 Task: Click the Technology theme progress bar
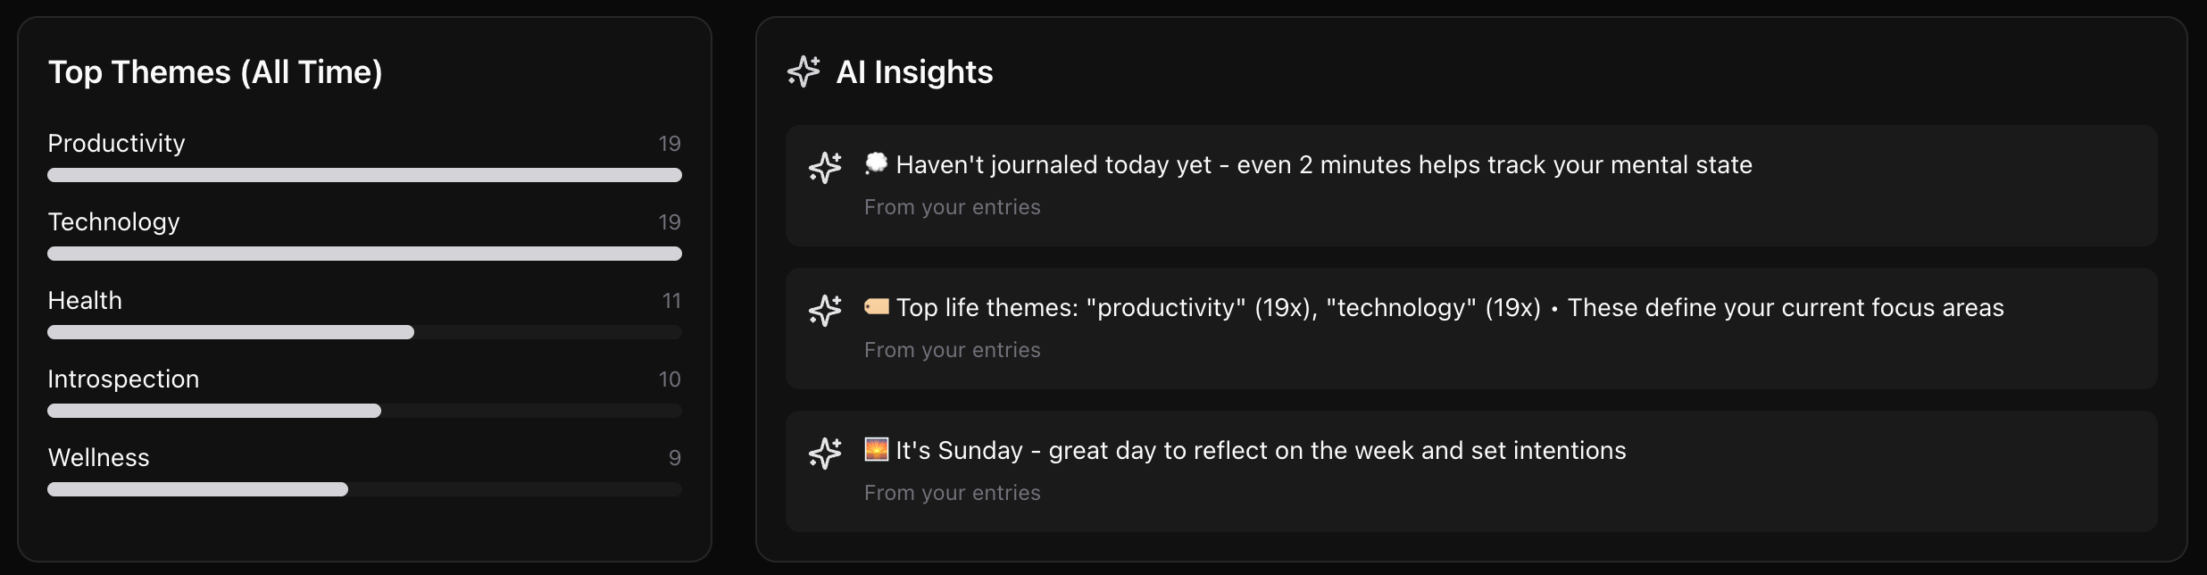point(364,254)
